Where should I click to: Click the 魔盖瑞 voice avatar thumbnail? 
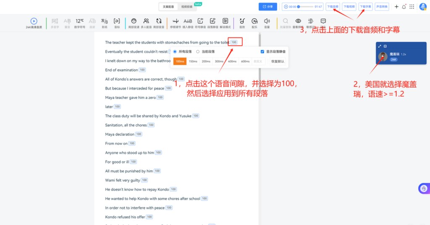click(x=383, y=57)
